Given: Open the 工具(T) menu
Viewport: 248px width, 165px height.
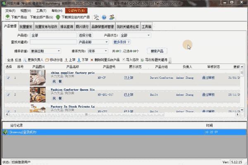Looking at the screenshot, I should pyautogui.click(x=41, y=11).
